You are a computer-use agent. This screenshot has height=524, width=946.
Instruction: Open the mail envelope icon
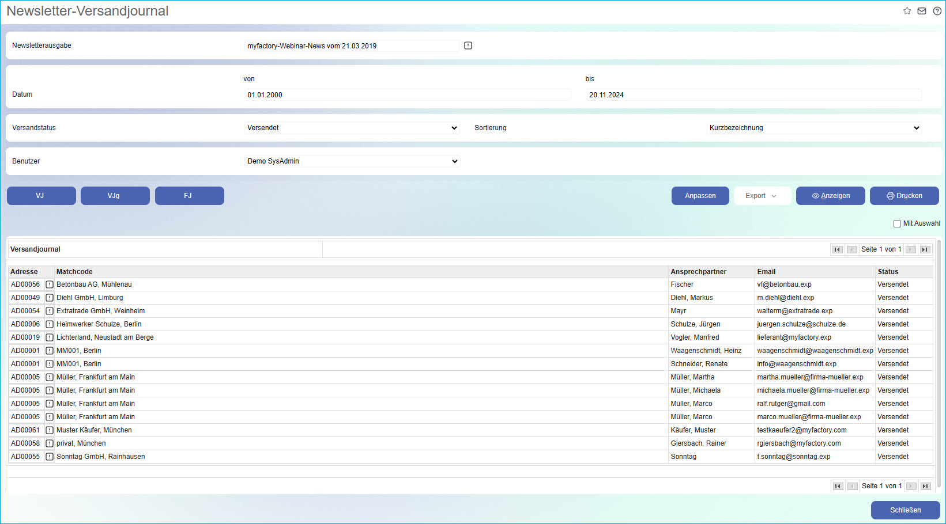922,11
